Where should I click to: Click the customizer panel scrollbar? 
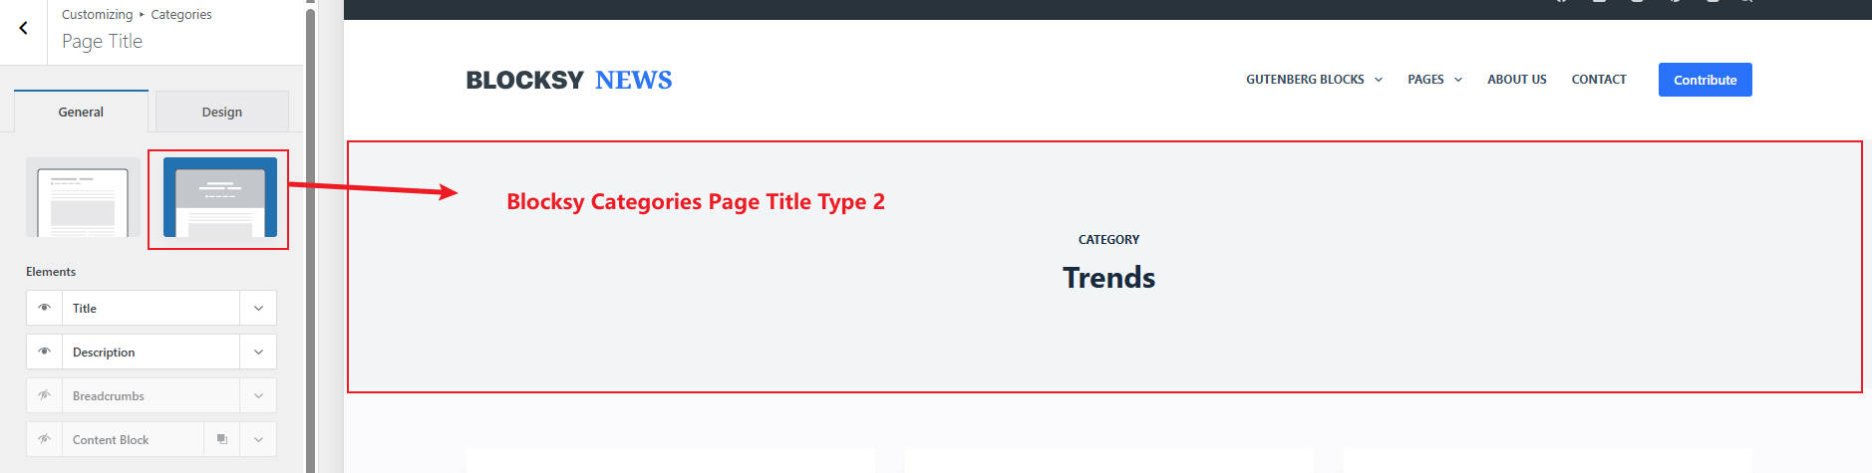pyautogui.click(x=310, y=239)
